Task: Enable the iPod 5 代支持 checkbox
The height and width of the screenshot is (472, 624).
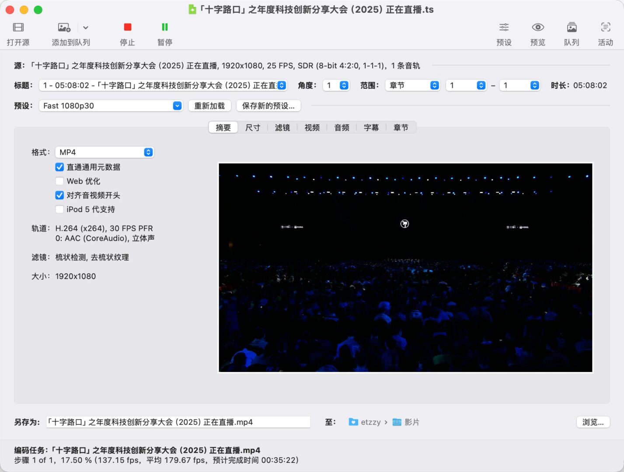Action: pyautogui.click(x=59, y=209)
